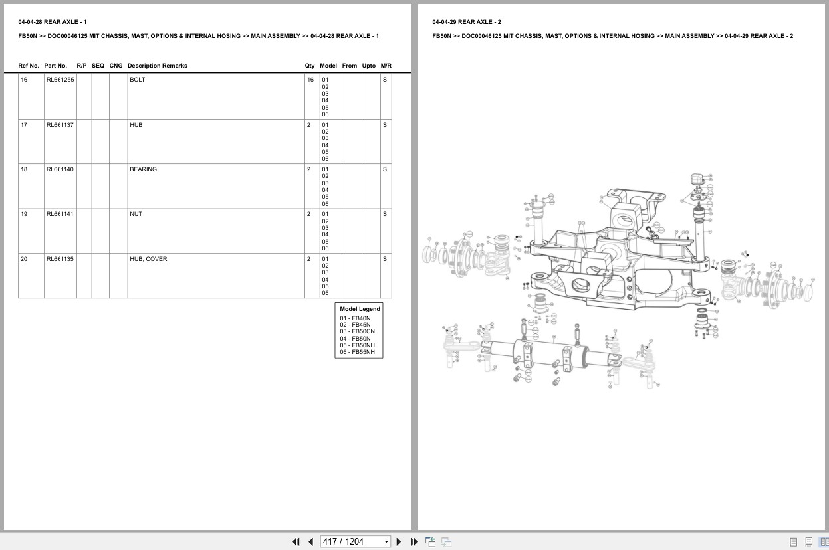Click the Model Legend heading
This screenshot has width=829, height=550.
(360, 309)
